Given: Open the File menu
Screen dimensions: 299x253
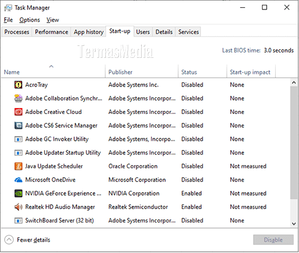Looking at the screenshot, I should click(x=8, y=20).
